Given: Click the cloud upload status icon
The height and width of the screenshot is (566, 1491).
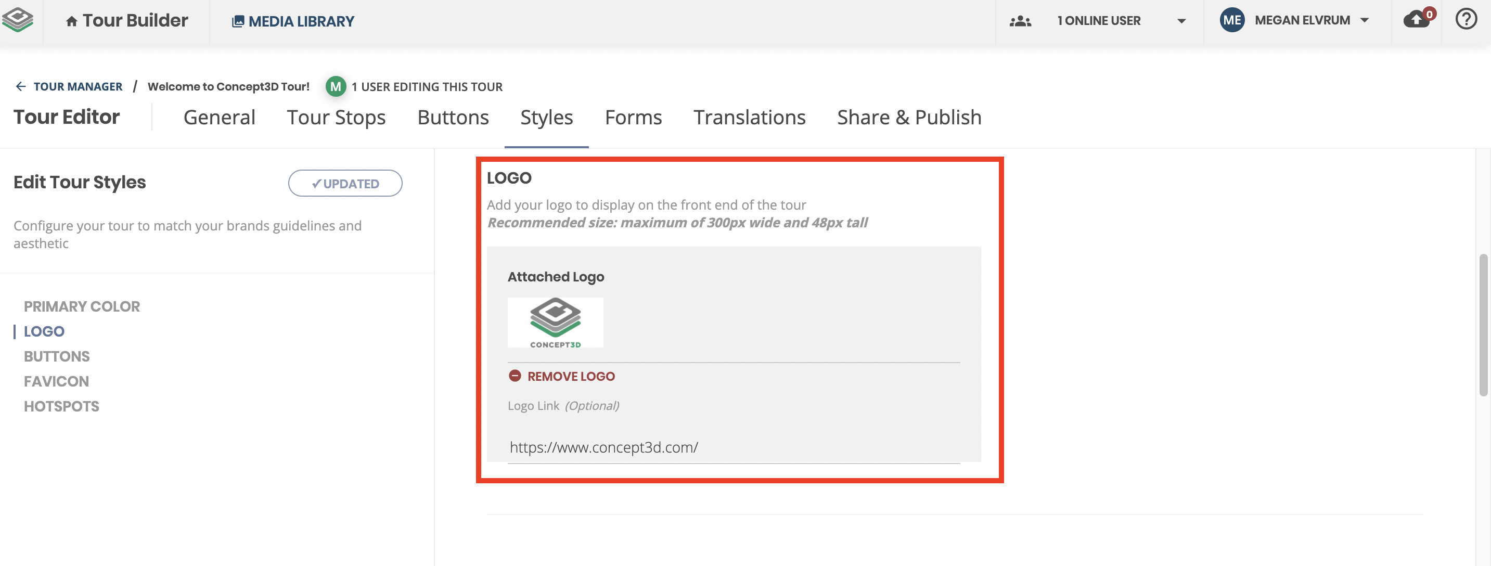Looking at the screenshot, I should point(1416,20).
